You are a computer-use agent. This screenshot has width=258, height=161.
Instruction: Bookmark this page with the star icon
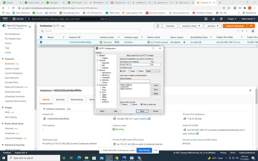(x=229, y=8)
